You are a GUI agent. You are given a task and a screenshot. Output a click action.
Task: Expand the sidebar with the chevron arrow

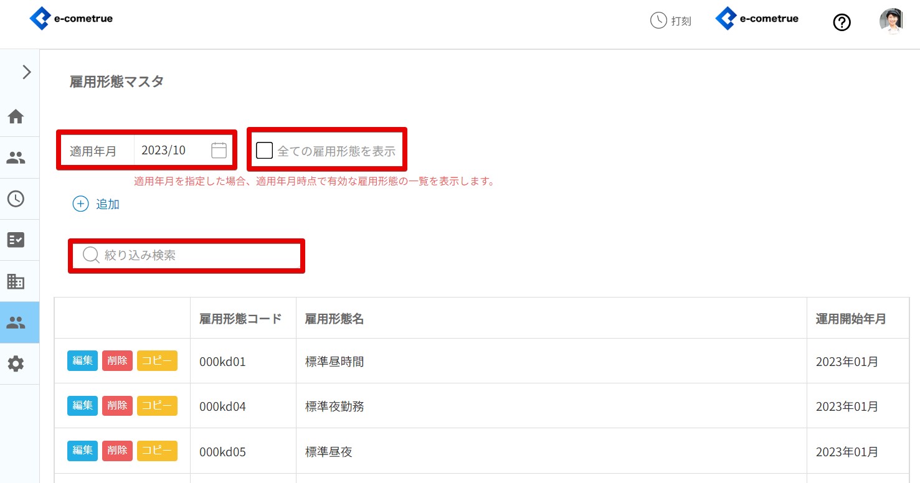click(26, 72)
